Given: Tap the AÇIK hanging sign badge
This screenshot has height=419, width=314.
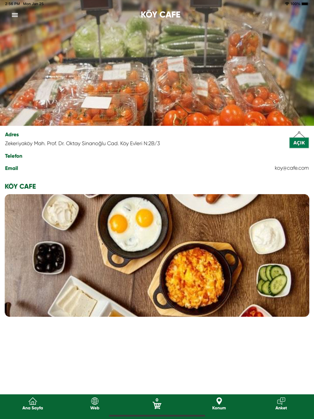Looking at the screenshot, I should [x=299, y=140].
